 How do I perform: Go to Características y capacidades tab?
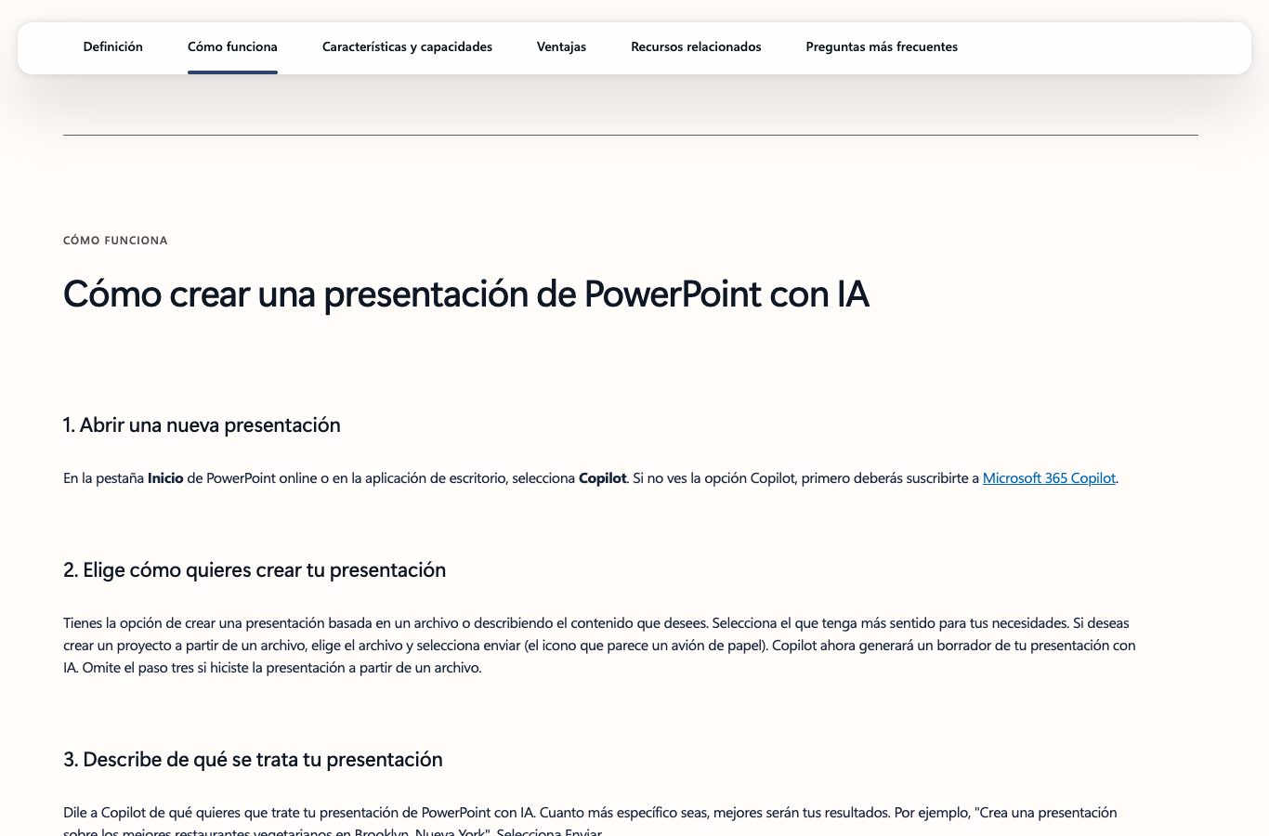[x=407, y=46]
